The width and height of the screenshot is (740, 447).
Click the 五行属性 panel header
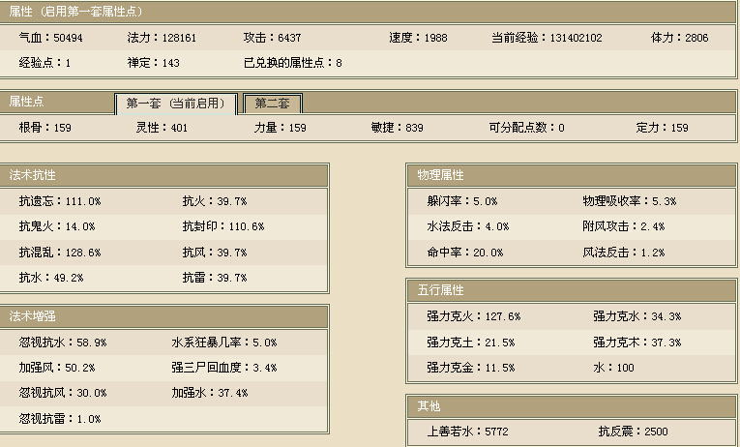[x=440, y=290]
